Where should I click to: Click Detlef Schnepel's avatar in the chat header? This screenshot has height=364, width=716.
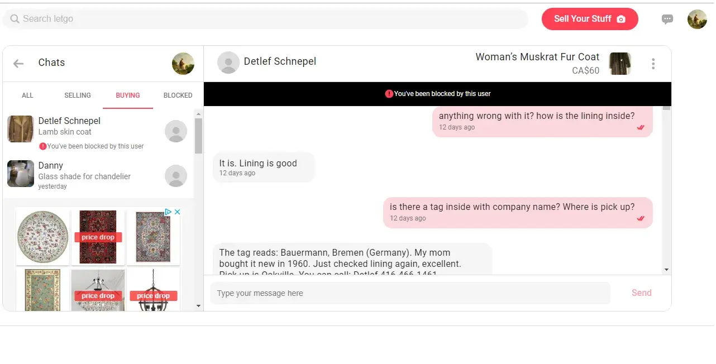point(228,63)
